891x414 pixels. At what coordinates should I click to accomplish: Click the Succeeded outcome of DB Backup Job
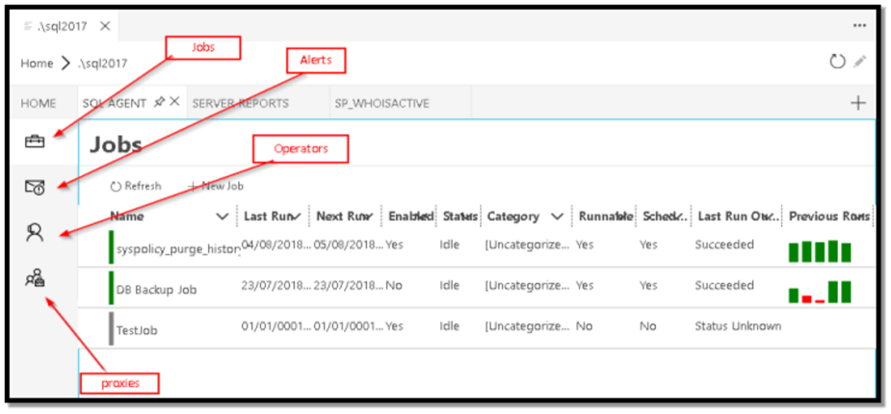click(x=724, y=285)
